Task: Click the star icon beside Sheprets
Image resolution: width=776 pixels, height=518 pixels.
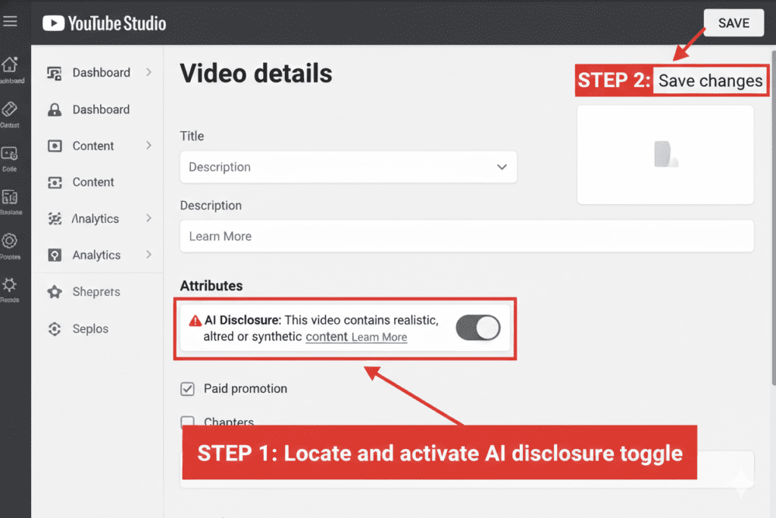Action: 55,292
